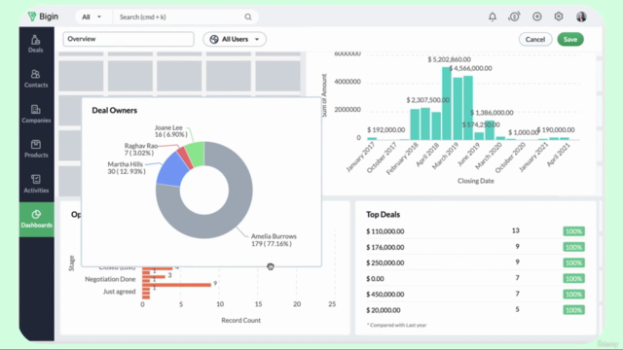Screen dimensions: 623x350
Task: Click the $ 176,000.00 deal row
Action: 475,247
